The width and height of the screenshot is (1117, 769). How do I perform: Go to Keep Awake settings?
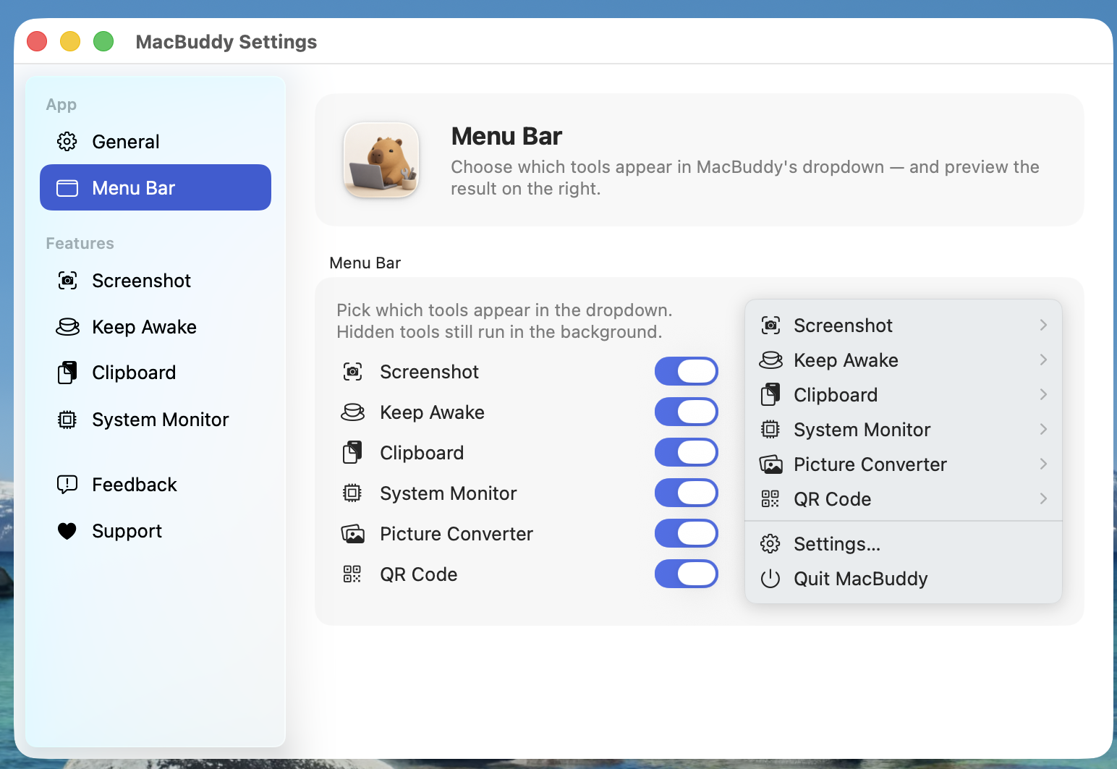pyautogui.click(x=156, y=327)
